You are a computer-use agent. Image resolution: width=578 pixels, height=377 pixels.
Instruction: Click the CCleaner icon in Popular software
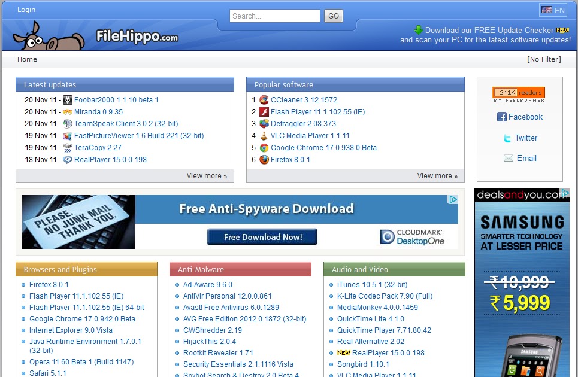pyautogui.click(x=264, y=100)
